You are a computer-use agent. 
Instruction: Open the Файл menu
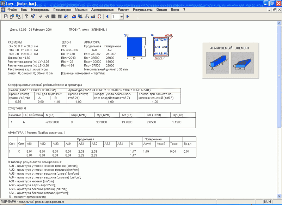point(12,10)
